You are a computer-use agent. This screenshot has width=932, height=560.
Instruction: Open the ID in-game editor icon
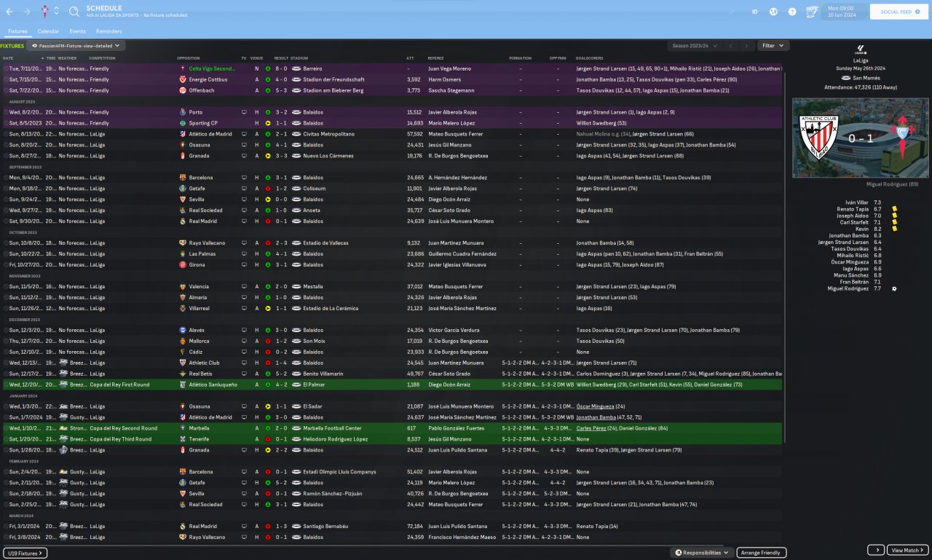click(x=754, y=12)
